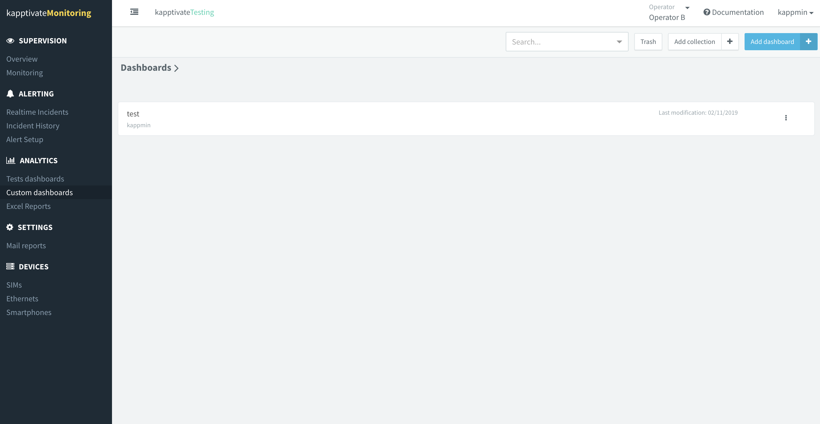
Task: Click the Trash button
Action: [648, 42]
